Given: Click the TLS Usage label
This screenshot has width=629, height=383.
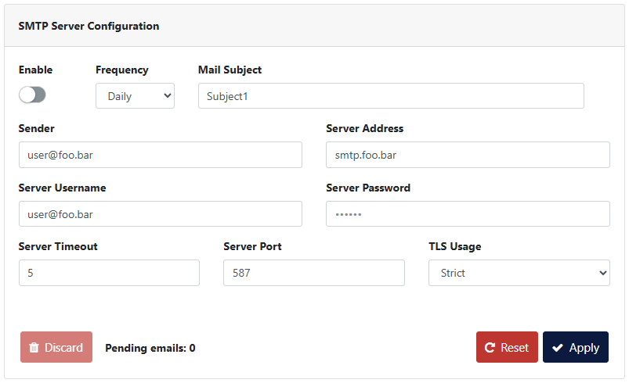Looking at the screenshot, I should click(x=455, y=246).
